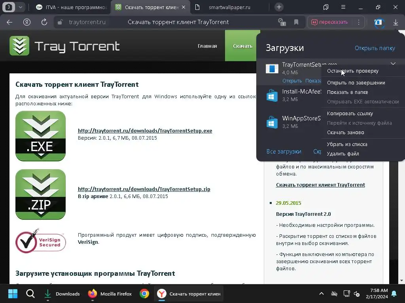Click the blue download progress icon

coord(379,22)
